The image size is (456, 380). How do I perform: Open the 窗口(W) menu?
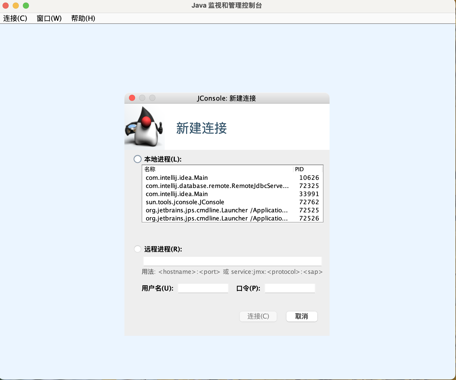pos(49,18)
